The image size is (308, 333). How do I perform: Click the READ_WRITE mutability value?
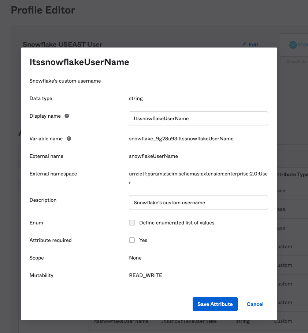pyautogui.click(x=146, y=275)
